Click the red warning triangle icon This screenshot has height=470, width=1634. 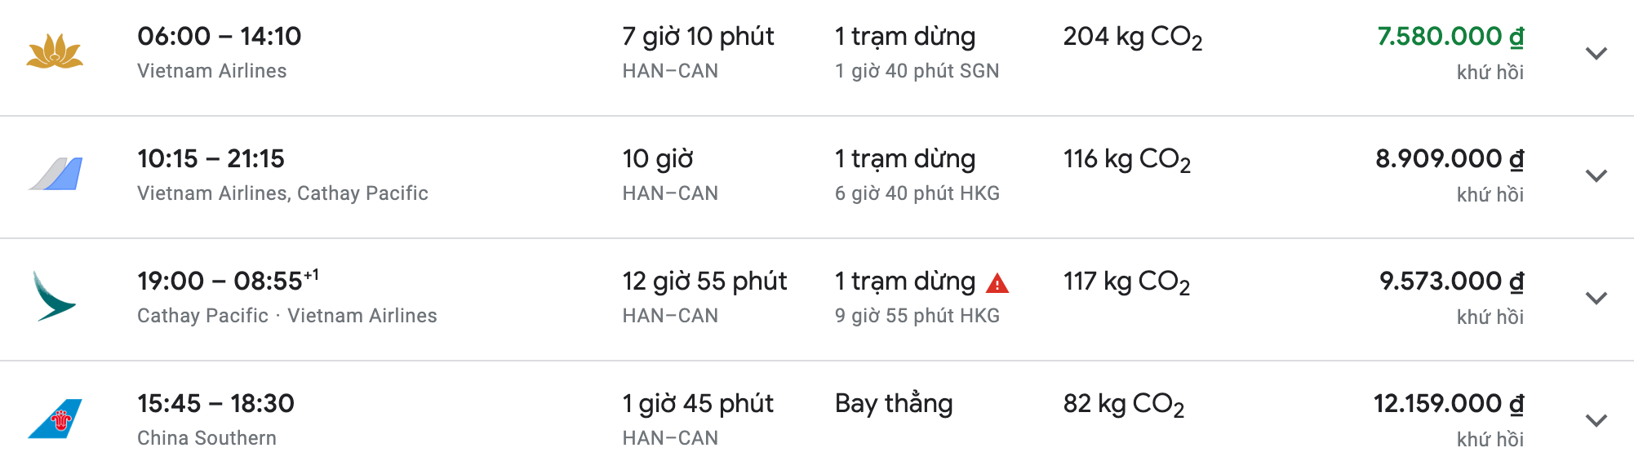click(x=998, y=284)
